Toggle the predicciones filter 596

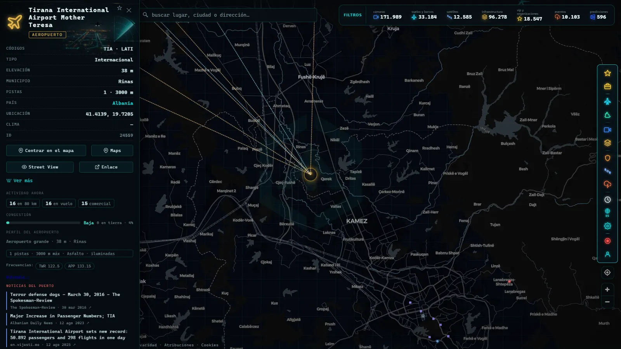click(x=598, y=15)
